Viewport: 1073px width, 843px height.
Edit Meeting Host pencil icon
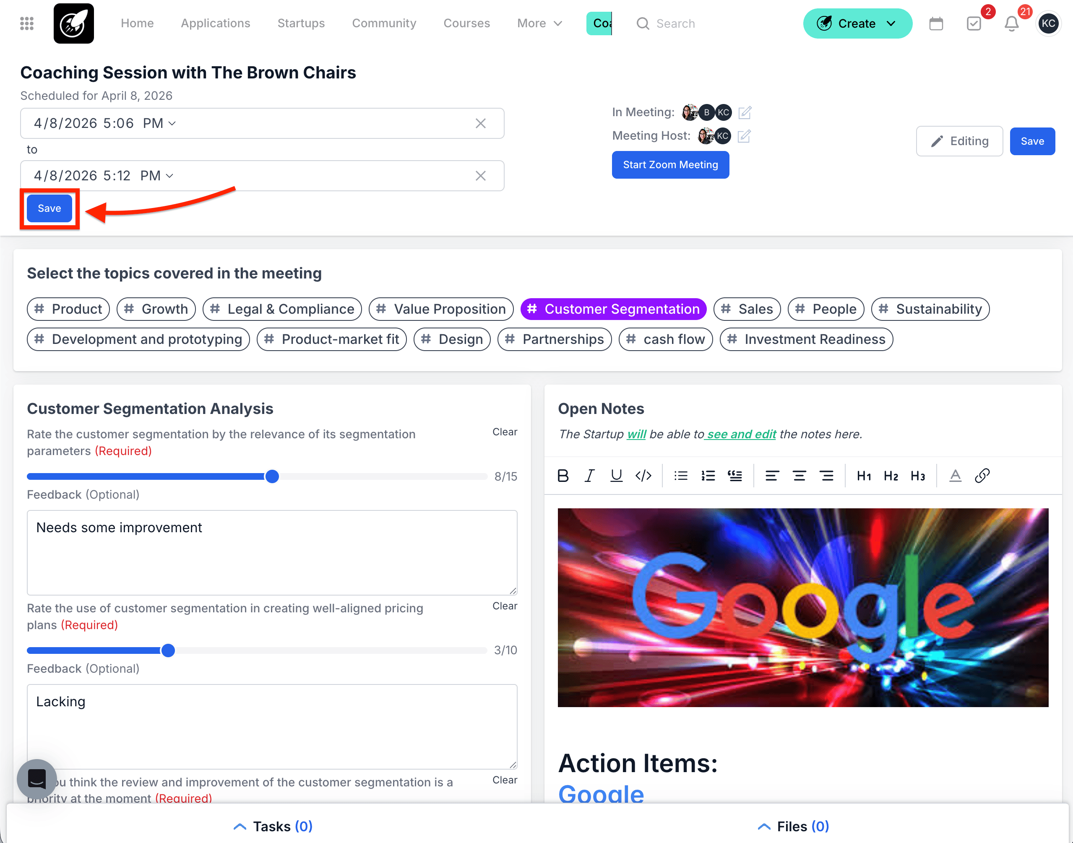tap(744, 136)
